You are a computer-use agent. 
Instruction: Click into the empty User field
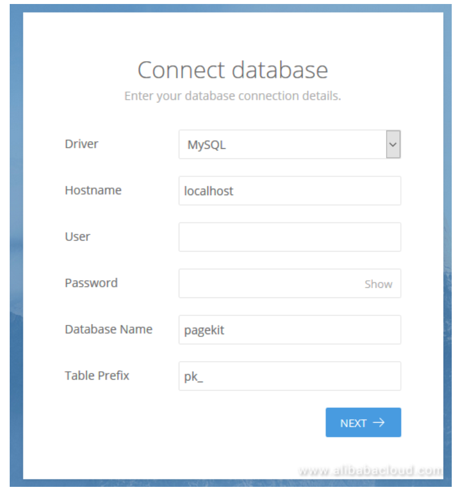click(290, 237)
